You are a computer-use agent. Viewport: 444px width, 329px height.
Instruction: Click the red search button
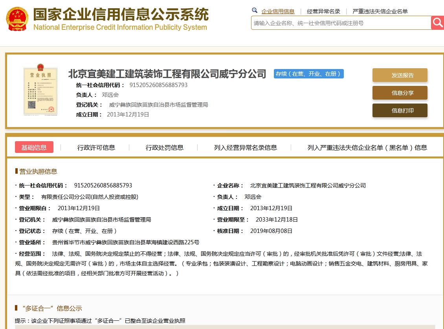[437, 23]
